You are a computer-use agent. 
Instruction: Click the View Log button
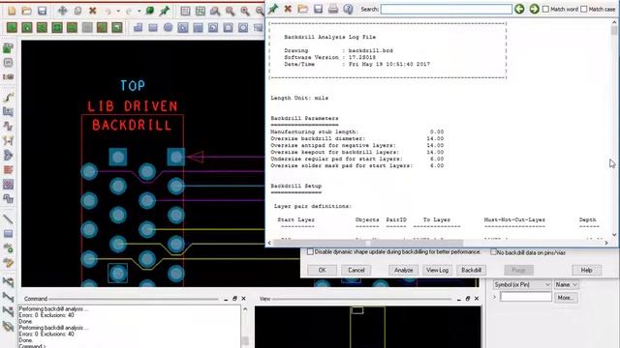(437, 270)
